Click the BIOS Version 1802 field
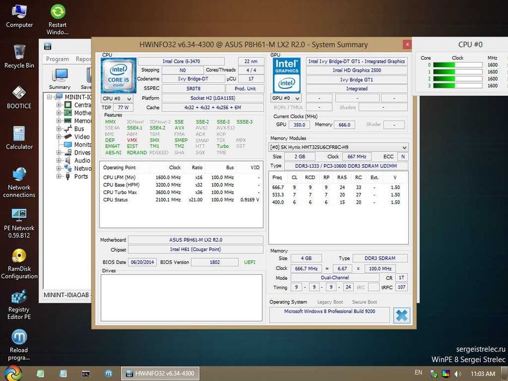The width and height of the screenshot is (508, 381). pos(215,262)
